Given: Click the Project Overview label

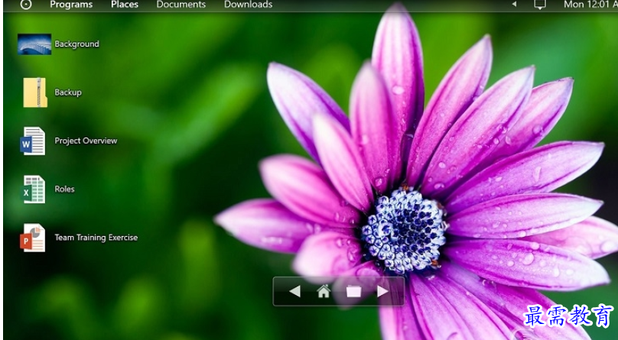Looking at the screenshot, I should (x=86, y=141).
